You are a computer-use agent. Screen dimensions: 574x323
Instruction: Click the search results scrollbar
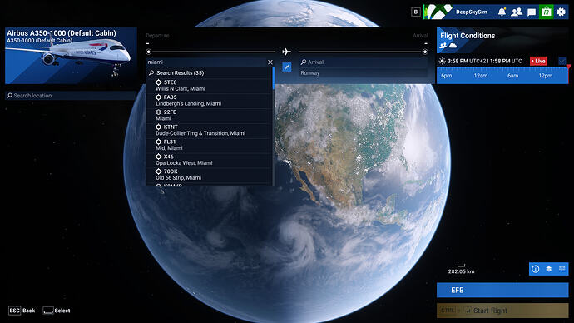point(274,77)
